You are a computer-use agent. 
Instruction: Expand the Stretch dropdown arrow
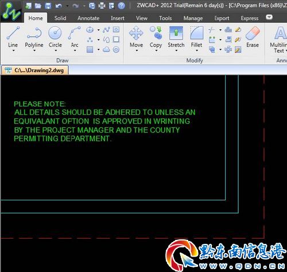pos(176,50)
